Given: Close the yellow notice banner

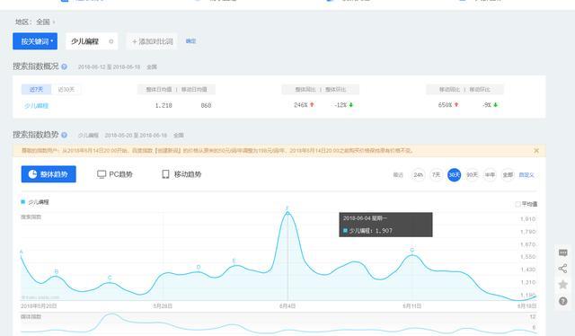Looking at the screenshot, I should 536,150.
